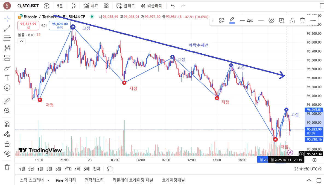Add alert on the trend line drawing
This screenshot has height=185, width=324.
coord(282,20)
